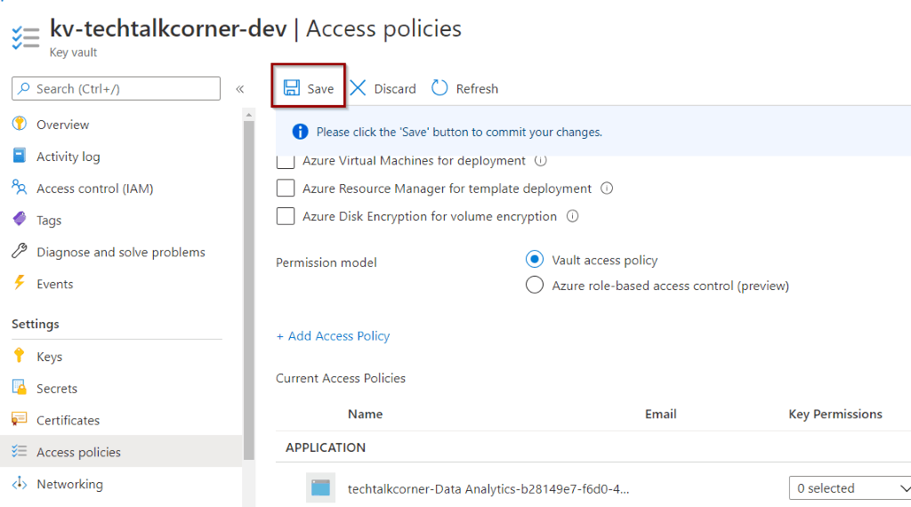Go to Keys settings

(x=121, y=357)
